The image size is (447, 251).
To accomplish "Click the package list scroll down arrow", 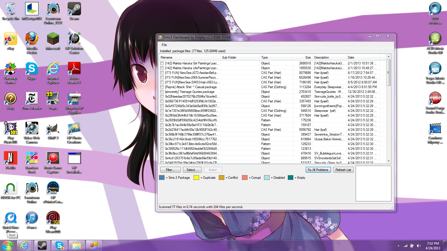I will 389,161.
